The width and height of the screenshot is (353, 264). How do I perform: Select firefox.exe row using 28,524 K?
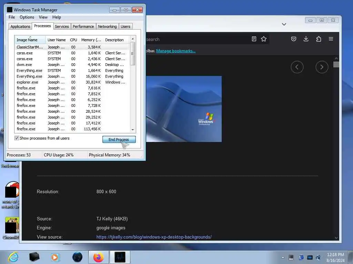[x=72, y=111]
